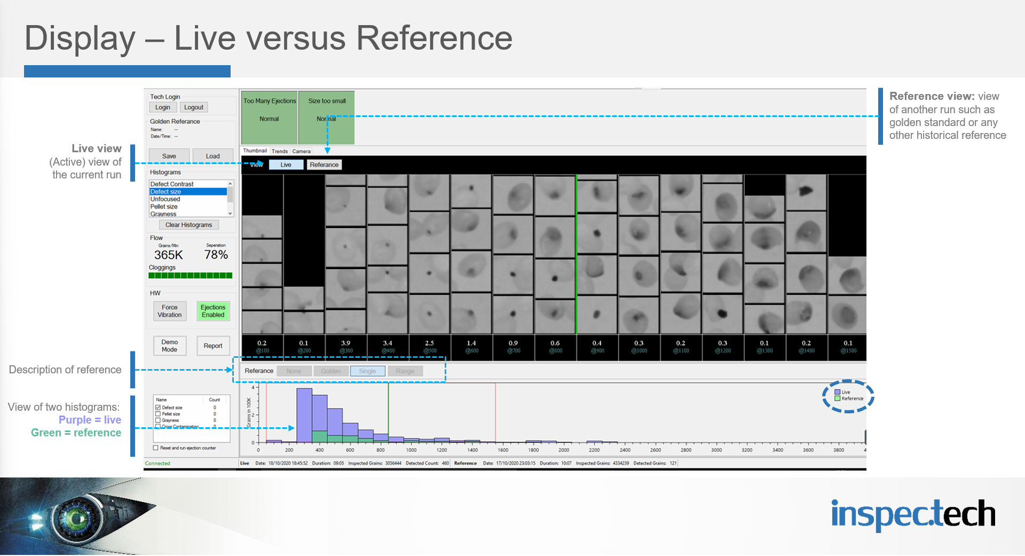Click the Reference Detected Grains value 121

[673, 464]
